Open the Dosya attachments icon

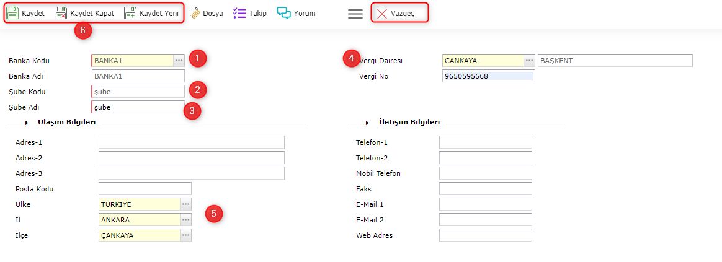[x=194, y=13]
